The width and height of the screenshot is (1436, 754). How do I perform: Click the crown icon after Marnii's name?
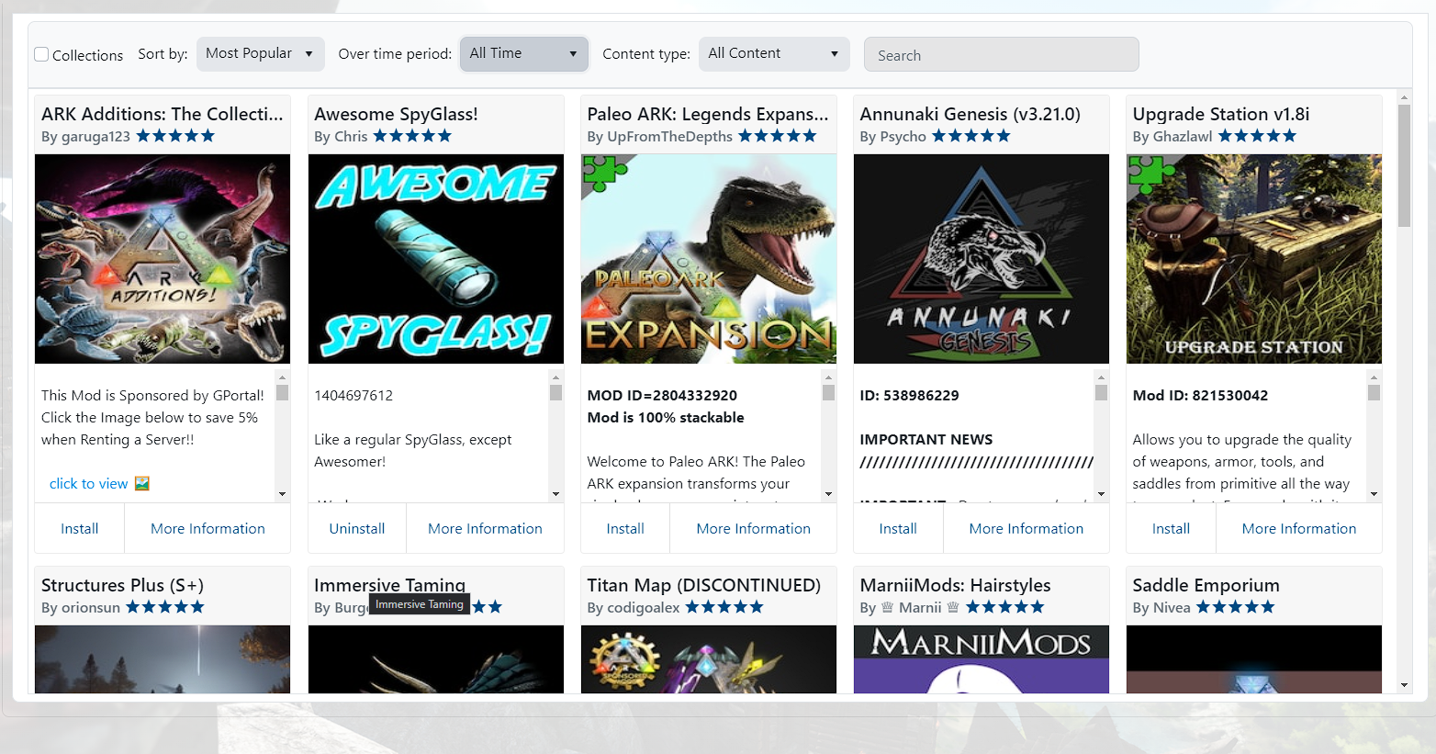(x=953, y=607)
